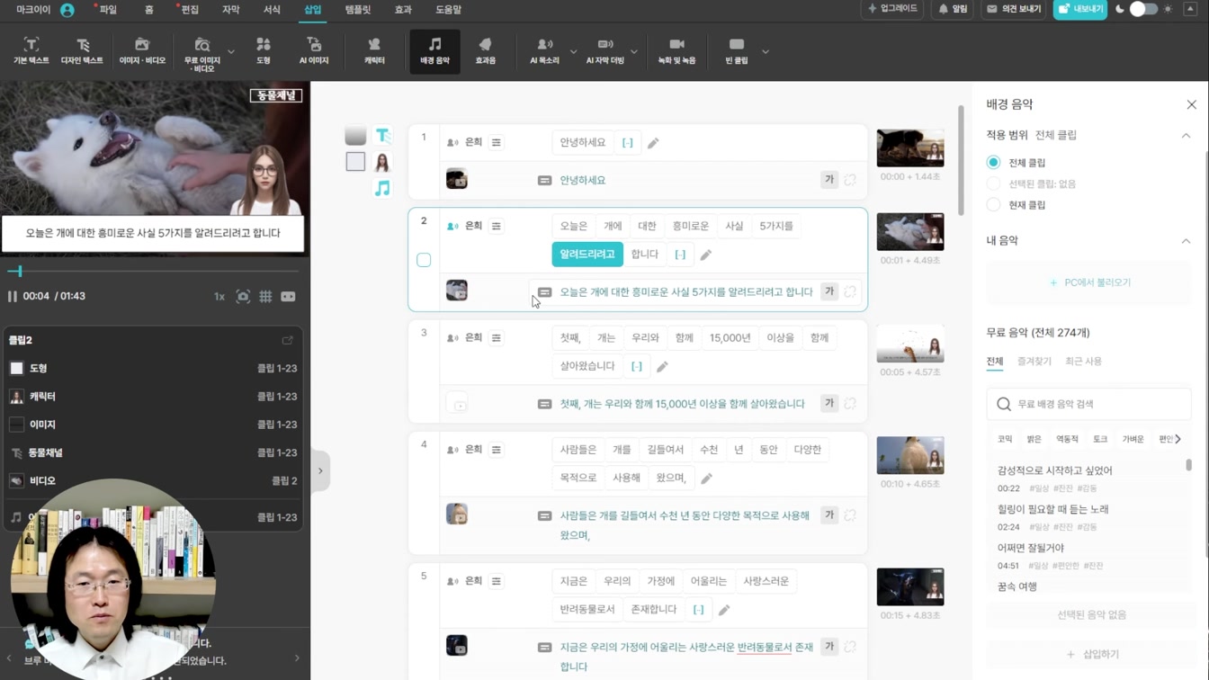Viewport: 1209px width, 680px height.
Task: Select the 기본 텍스트 tool
Action: 31,51
